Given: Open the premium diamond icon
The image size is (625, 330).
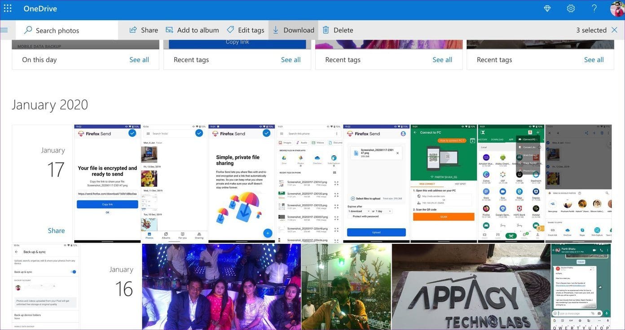Looking at the screenshot, I should [x=547, y=8].
